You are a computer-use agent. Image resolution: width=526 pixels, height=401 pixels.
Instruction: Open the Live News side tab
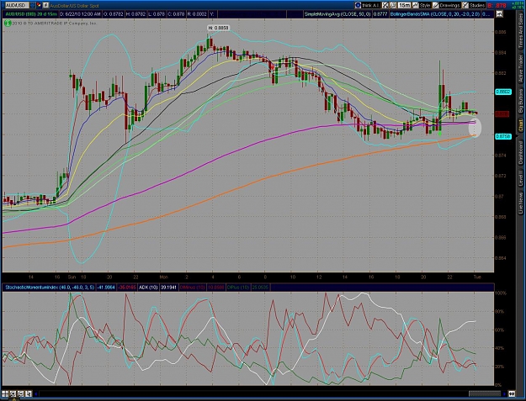point(521,203)
